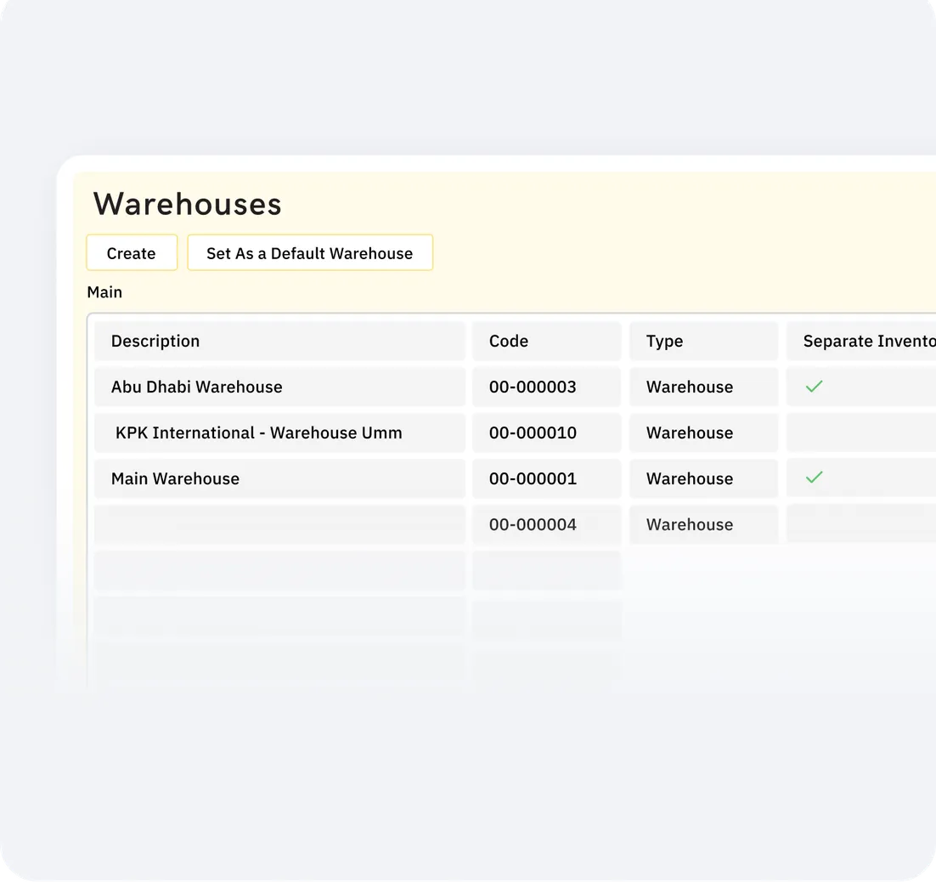Viewport: 936px width, 882px height.
Task: Click the Main breadcrumb label
Action: 104,291
